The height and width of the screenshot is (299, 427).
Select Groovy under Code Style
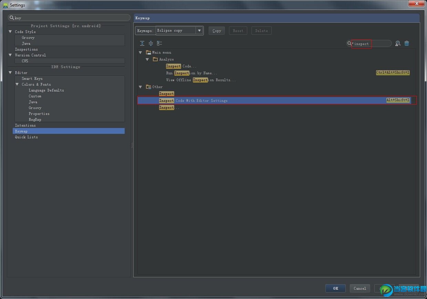tap(28, 38)
